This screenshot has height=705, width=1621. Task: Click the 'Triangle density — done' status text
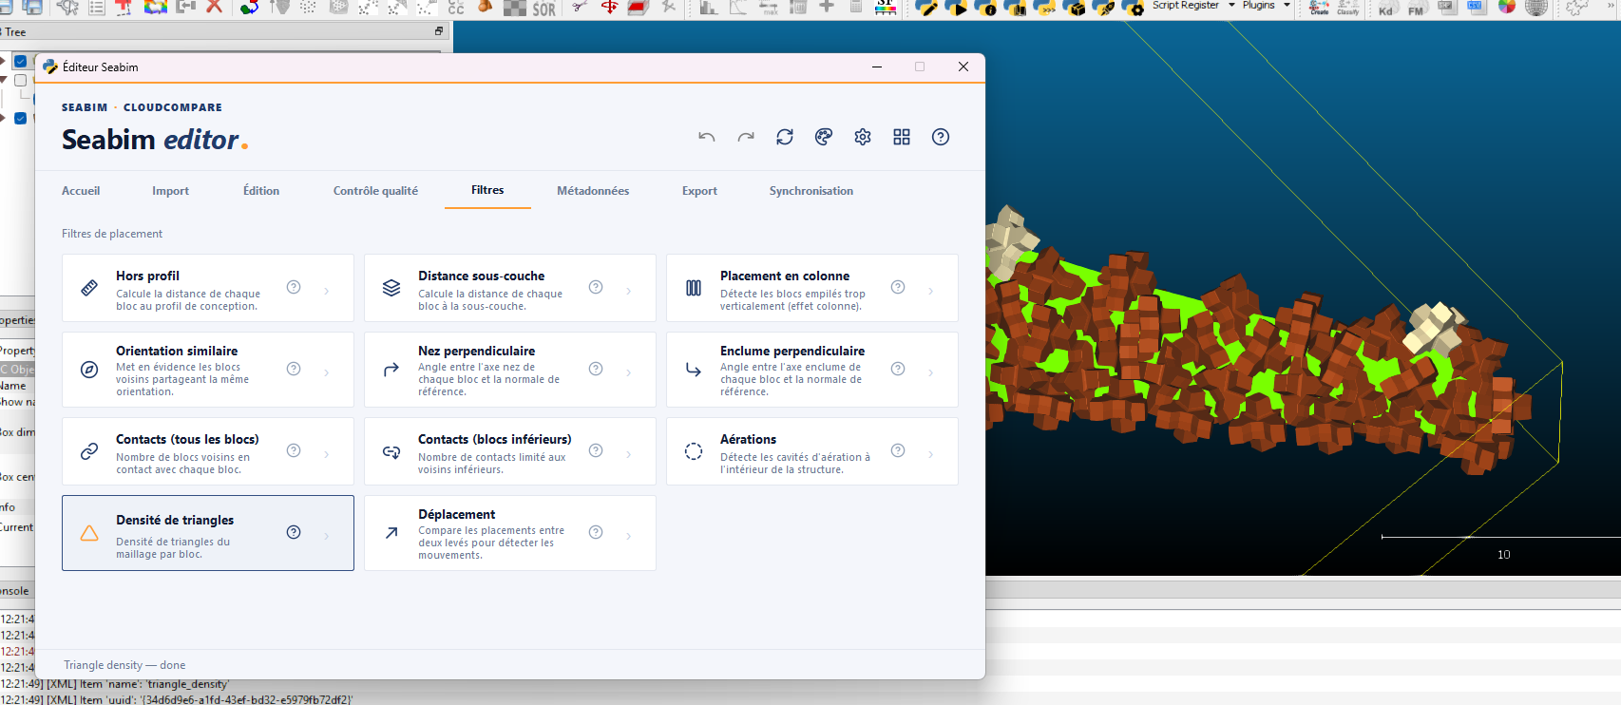(124, 665)
